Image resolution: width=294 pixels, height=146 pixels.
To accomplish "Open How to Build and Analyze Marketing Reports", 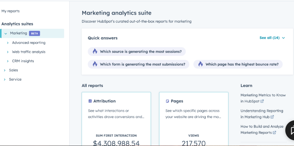I will pos(262,130).
